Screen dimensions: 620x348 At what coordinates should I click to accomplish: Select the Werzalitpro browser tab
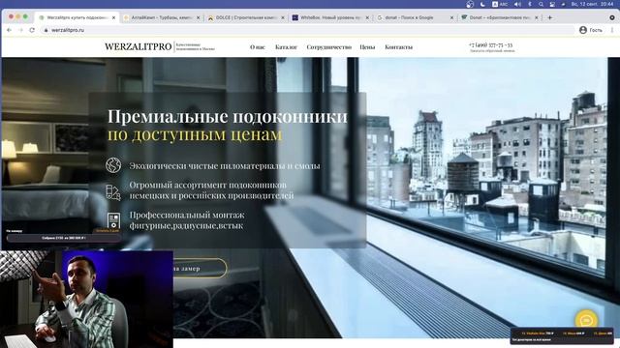(x=77, y=17)
